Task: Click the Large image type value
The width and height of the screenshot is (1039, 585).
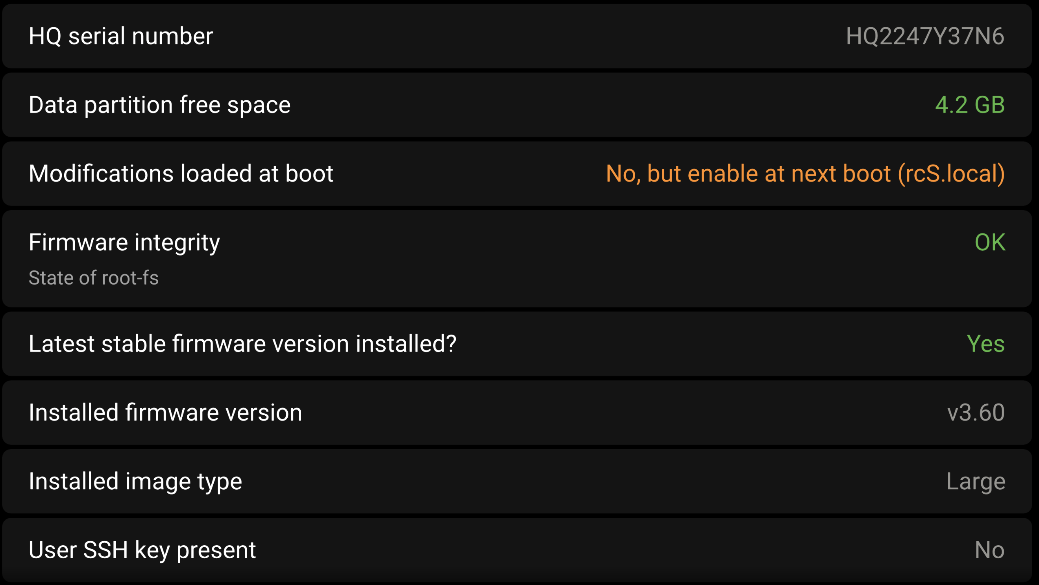Action: coord(975,481)
